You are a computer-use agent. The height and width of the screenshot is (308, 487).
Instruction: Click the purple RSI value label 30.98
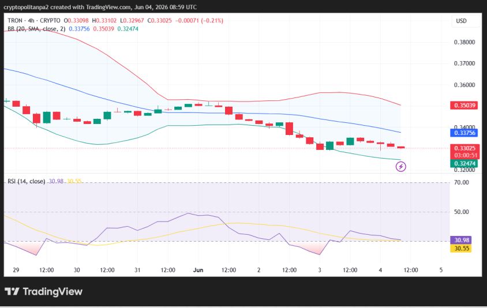coord(461,240)
